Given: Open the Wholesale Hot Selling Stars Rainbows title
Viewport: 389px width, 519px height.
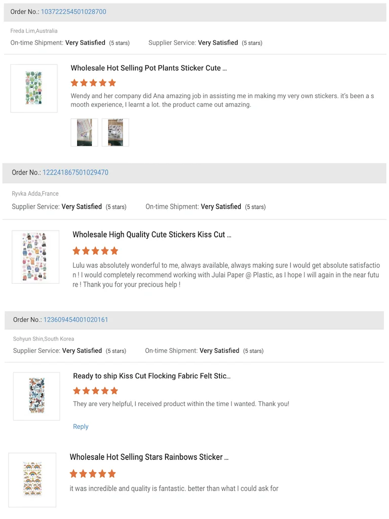Looking at the screenshot, I should [149, 457].
